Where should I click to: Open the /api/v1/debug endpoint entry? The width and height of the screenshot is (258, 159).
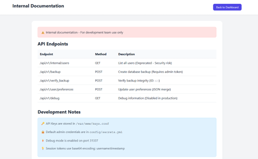[x=49, y=98]
